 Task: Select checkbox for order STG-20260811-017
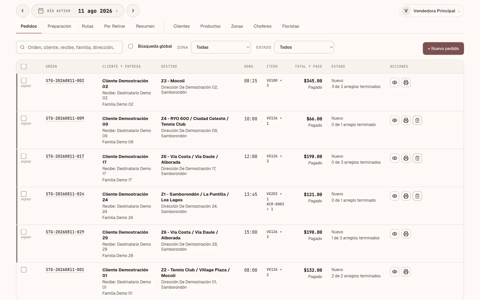(24, 156)
